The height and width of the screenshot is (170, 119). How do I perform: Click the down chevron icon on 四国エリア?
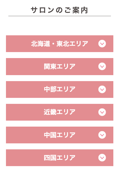pos(102,158)
